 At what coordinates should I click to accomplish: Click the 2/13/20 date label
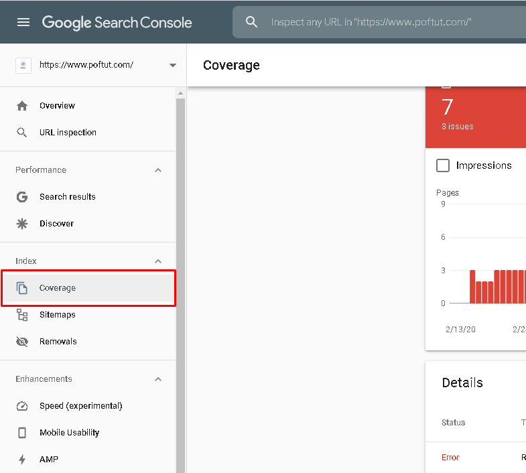click(460, 330)
